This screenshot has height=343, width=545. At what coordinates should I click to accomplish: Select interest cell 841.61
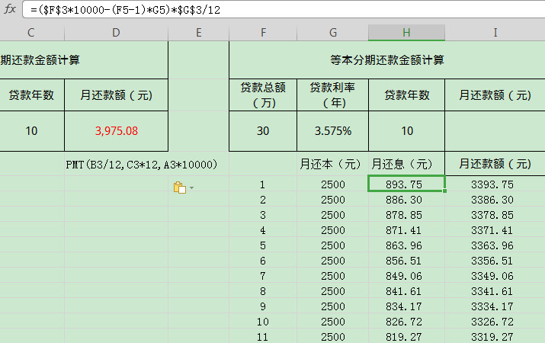[x=406, y=291]
